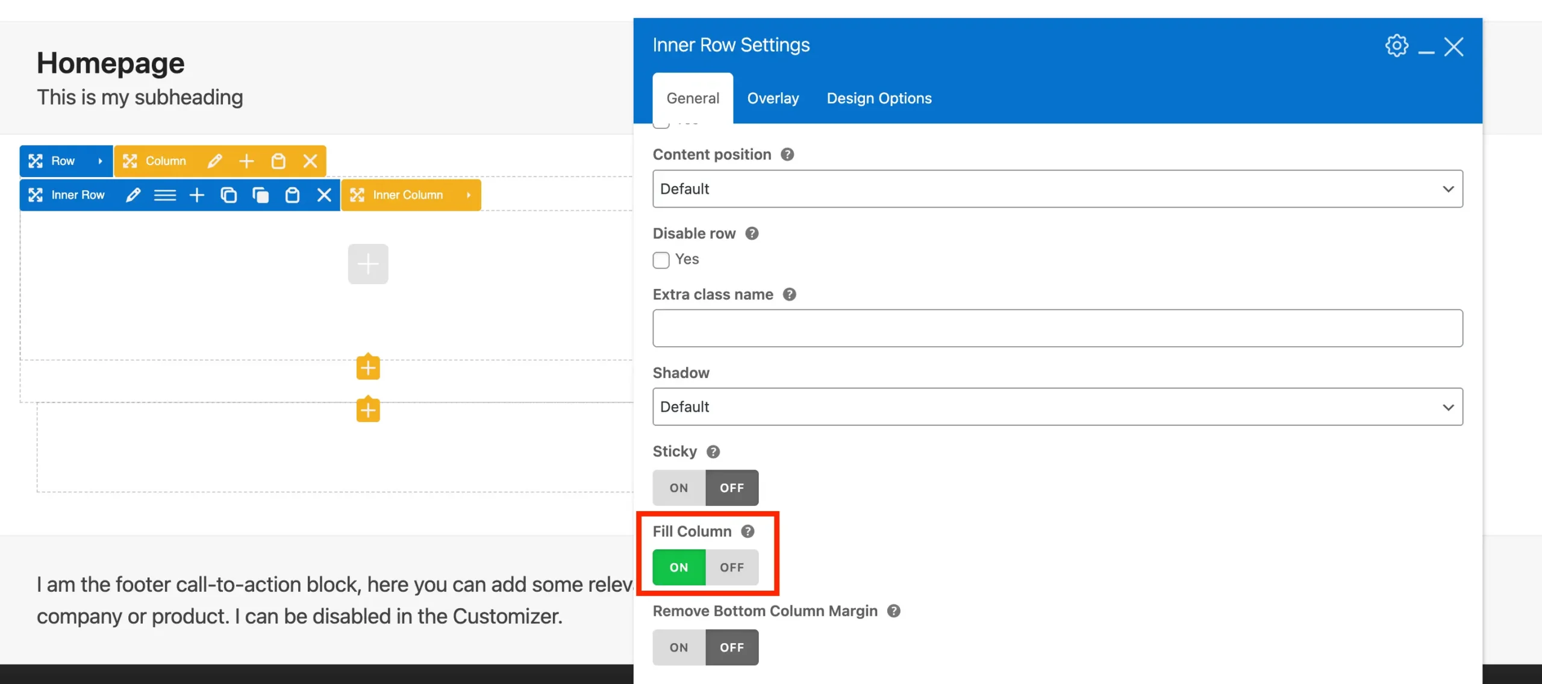
Task: Check Yes under Disable row
Action: (x=661, y=260)
